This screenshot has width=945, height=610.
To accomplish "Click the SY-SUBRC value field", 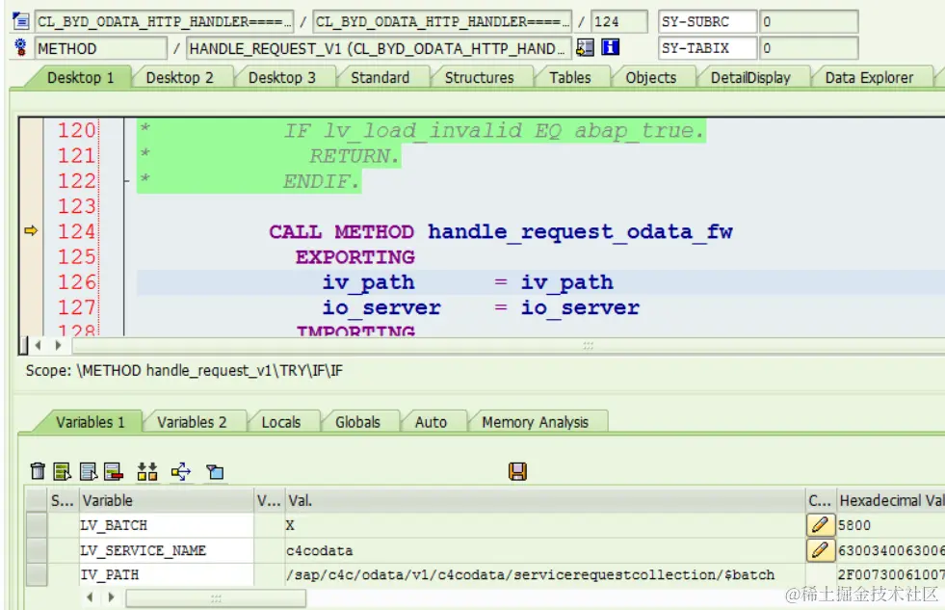I will (x=808, y=22).
